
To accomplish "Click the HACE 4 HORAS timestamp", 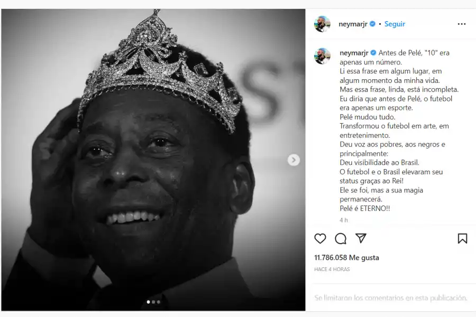I will tap(332, 269).
